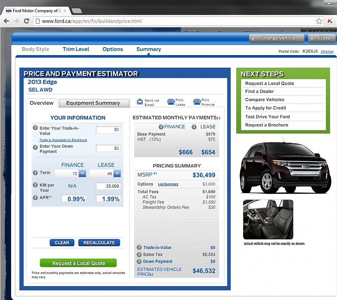Click the Freight Fee $1,550 amount
Image resolution: width=337 pixels, height=300 pixels.
tap(209, 202)
